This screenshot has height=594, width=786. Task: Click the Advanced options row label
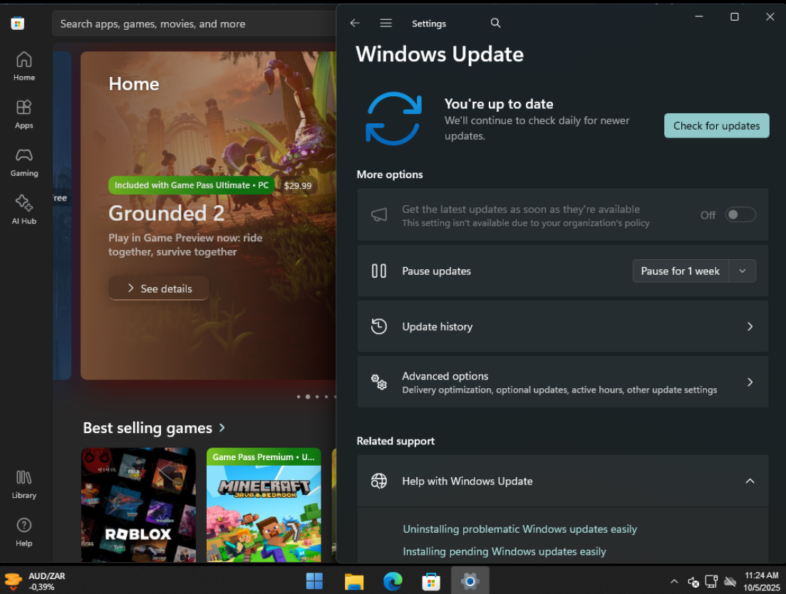tap(445, 375)
